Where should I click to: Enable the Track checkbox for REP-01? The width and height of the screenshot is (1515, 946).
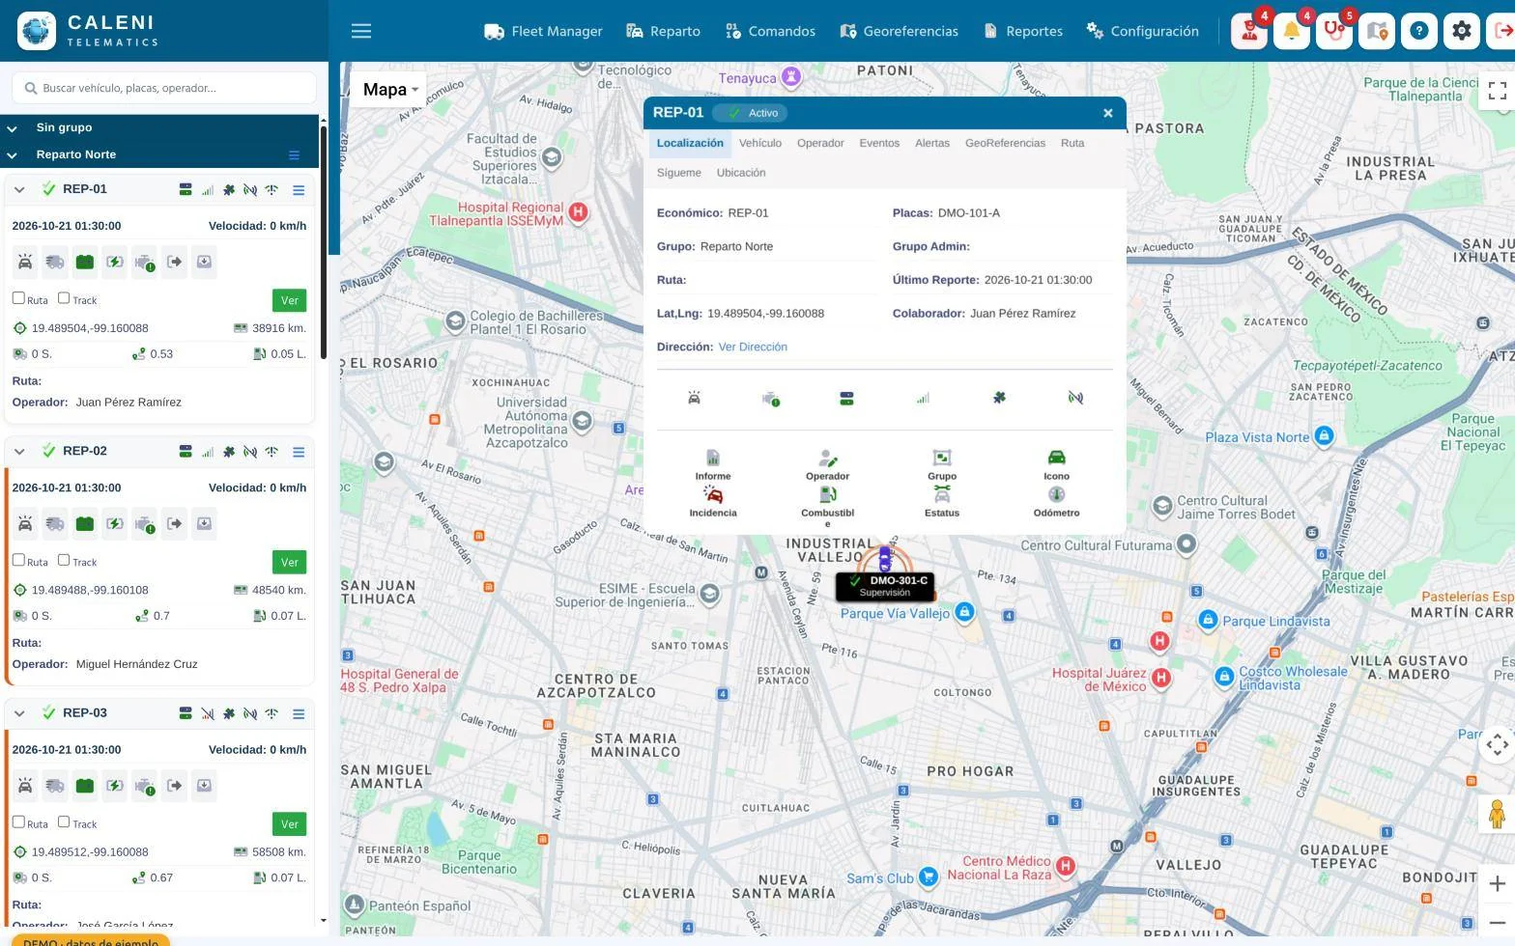[x=64, y=298]
